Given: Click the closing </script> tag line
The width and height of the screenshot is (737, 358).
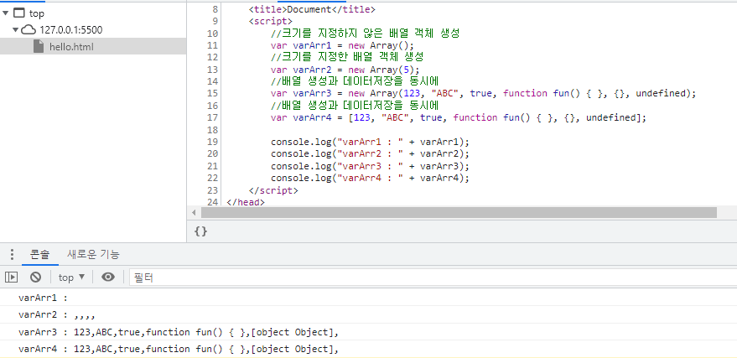Looking at the screenshot, I should [273, 190].
